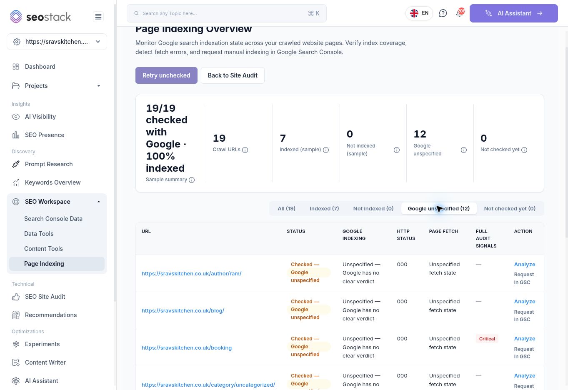The image size is (568, 390).
Task: Click the URL column header
Action: pos(146,231)
